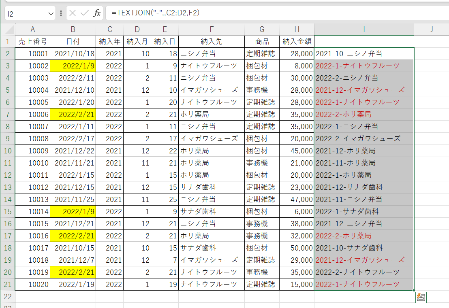Click cell 2021/12/7 in column B
The image size is (449, 308).
coord(73,260)
